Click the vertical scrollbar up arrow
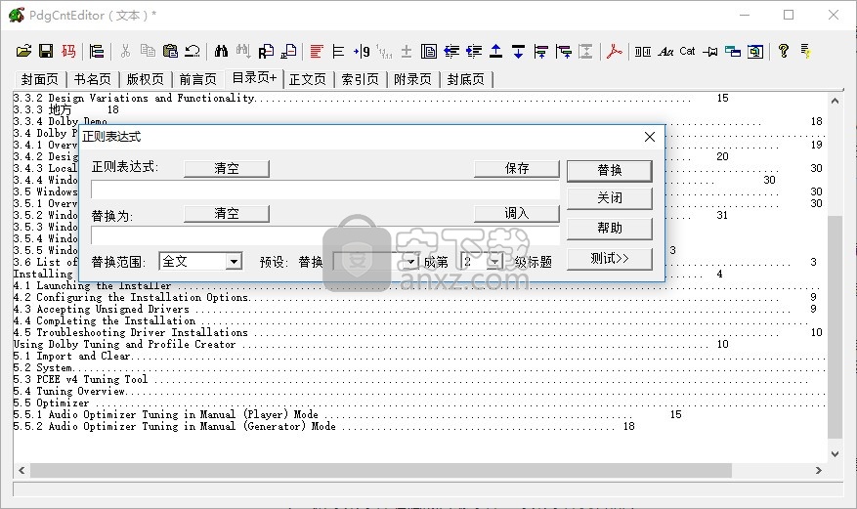This screenshot has width=857, height=509. pyautogui.click(x=835, y=101)
